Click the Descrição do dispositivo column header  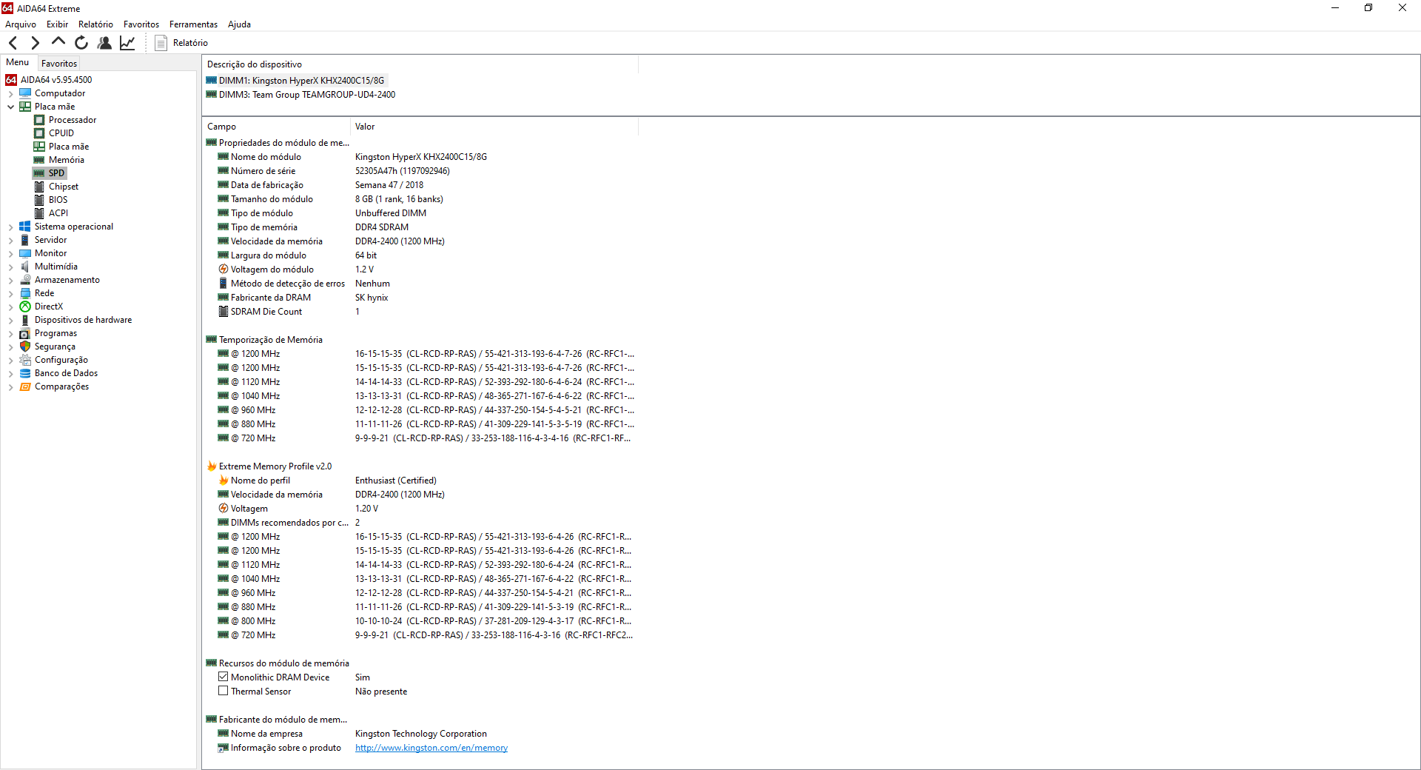pos(420,64)
